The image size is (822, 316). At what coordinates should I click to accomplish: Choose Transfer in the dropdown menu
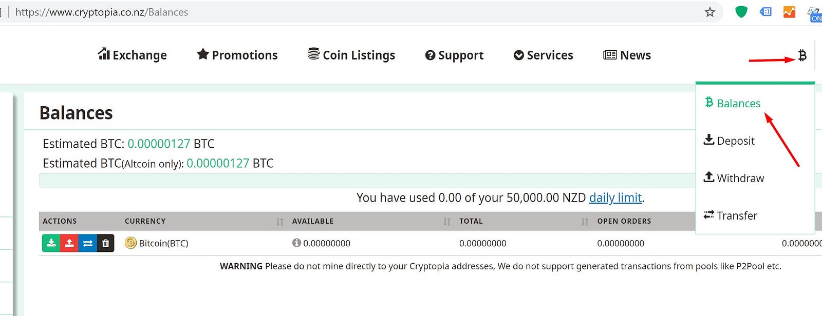[730, 215]
